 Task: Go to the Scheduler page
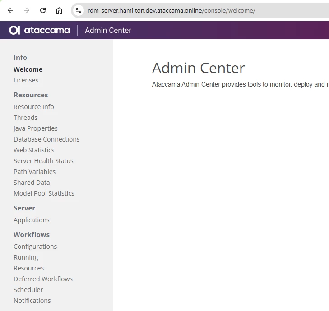(x=28, y=290)
